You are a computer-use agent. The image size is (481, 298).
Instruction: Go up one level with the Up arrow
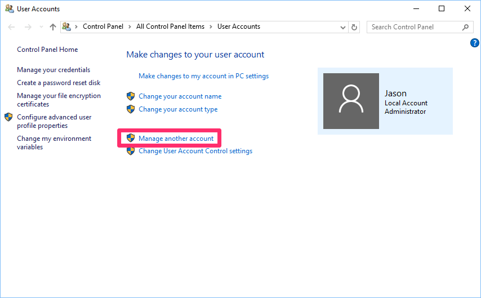pos(53,27)
